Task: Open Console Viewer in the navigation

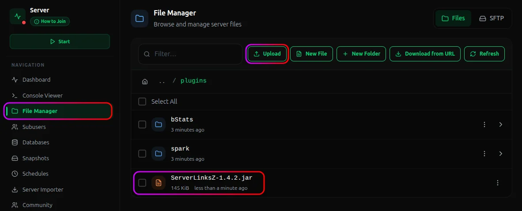Action: [37, 95]
